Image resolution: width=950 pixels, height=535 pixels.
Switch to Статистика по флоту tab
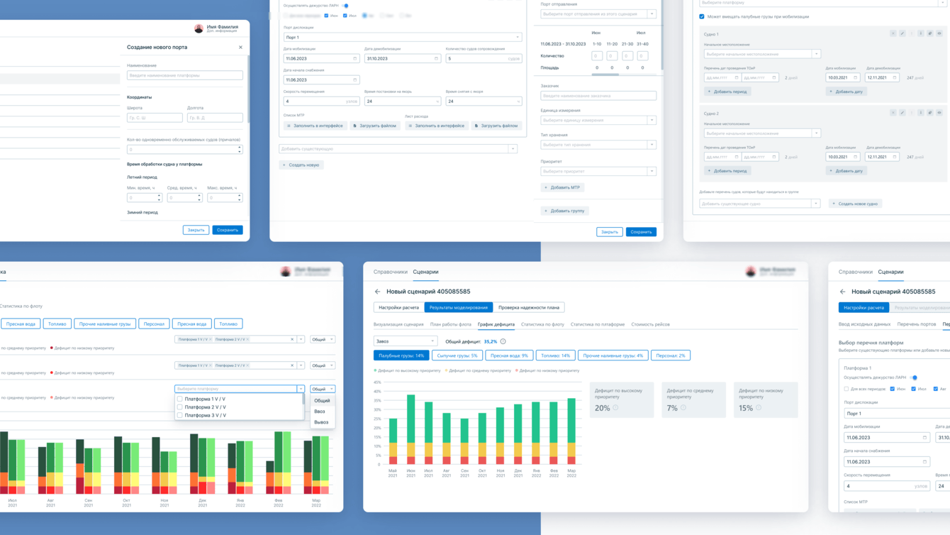[542, 324]
